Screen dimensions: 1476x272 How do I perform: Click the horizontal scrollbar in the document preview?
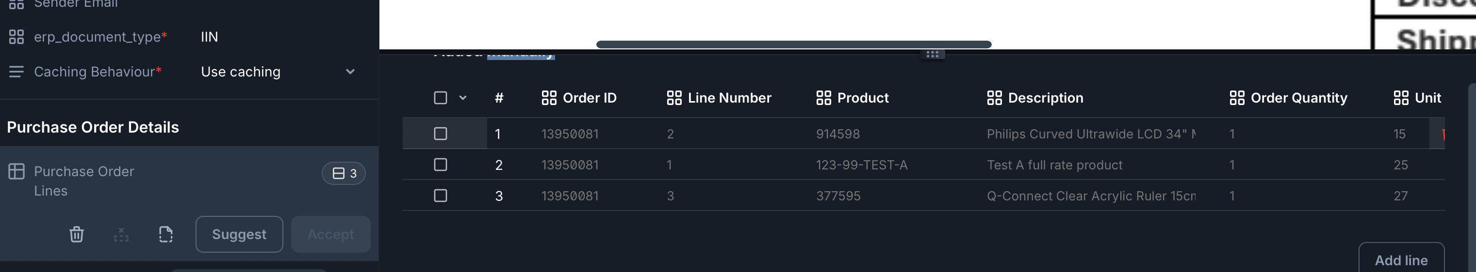(x=794, y=45)
